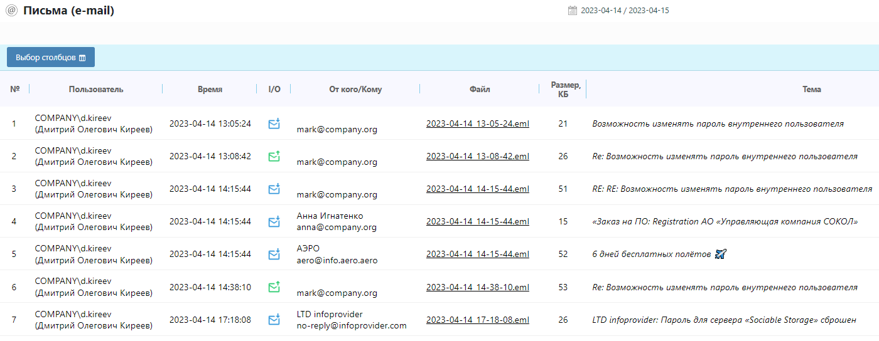
Task: Open date range 2023-04-14 / 2023-04-15 picker
Action: pyautogui.click(x=625, y=11)
